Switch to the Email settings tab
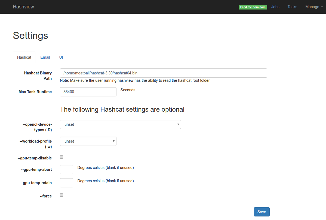Screen dimensions: 326x220 [45, 57]
